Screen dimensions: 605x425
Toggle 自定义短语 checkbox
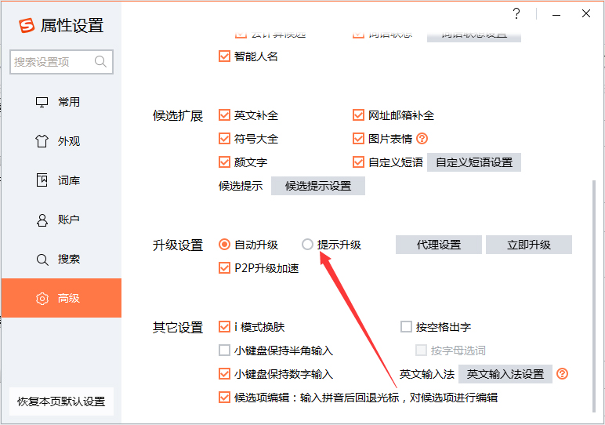coord(358,162)
